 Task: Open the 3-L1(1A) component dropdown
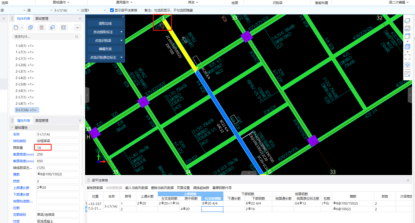coord(78,10)
